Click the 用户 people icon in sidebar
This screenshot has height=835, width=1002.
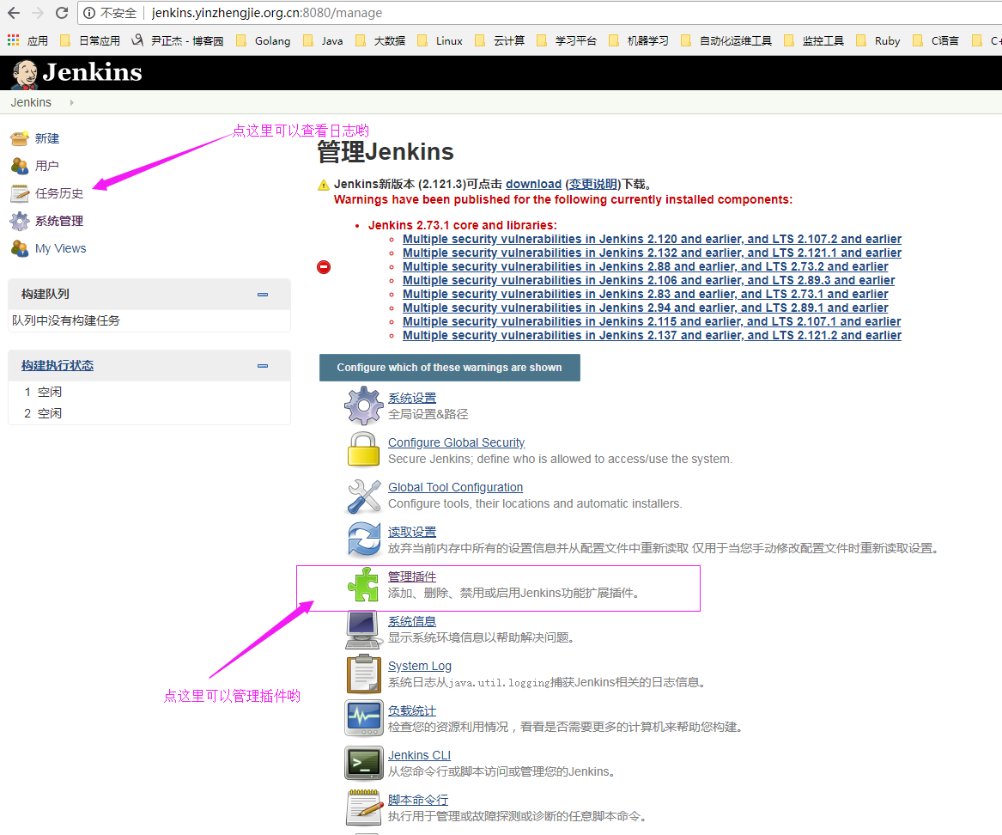pos(20,166)
